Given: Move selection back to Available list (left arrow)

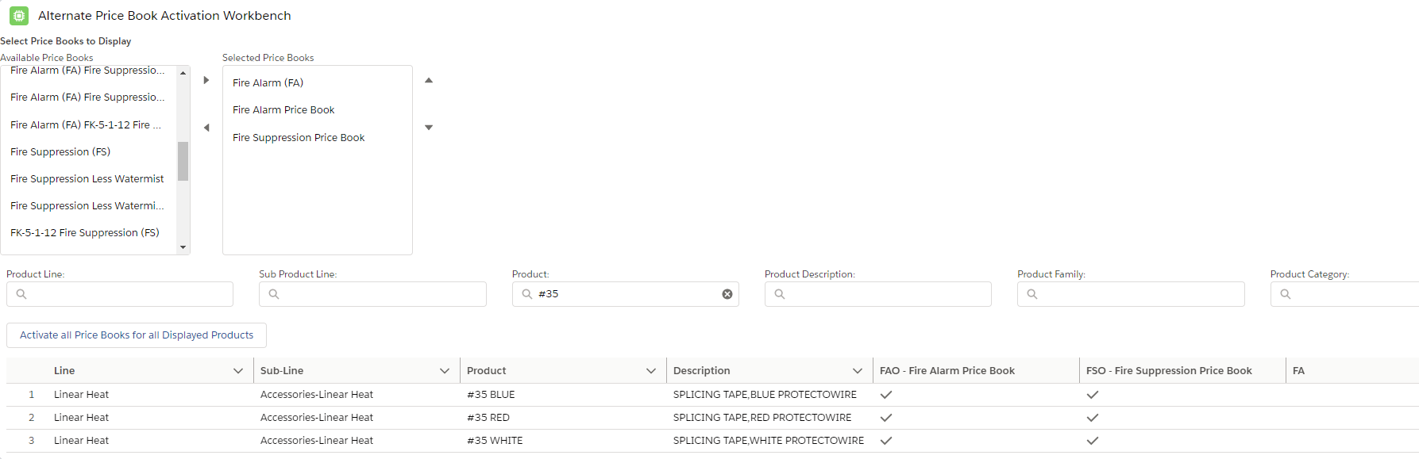Looking at the screenshot, I should pos(206,128).
